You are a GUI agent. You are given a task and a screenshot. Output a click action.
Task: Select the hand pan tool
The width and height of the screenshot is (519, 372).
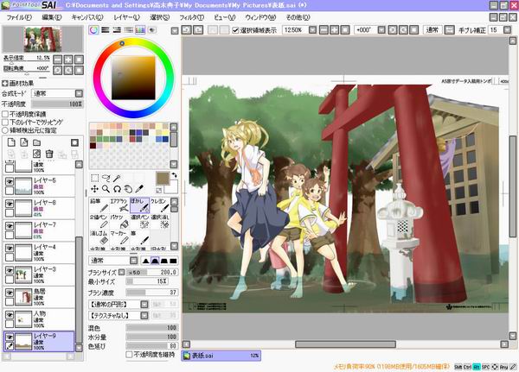click(128, 189)
